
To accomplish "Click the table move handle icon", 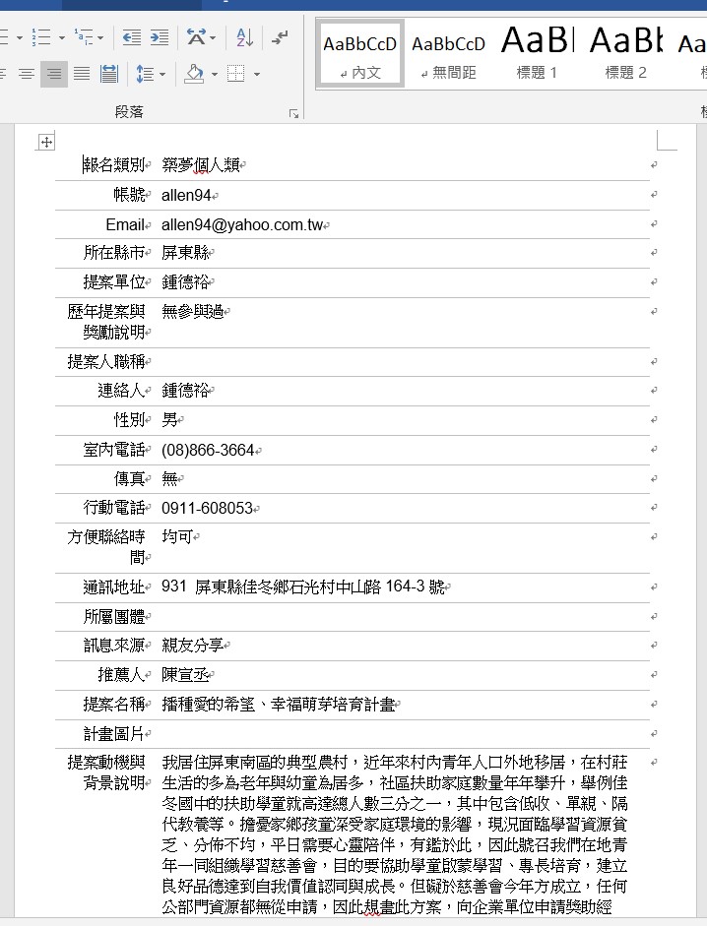I will [45, 143].
